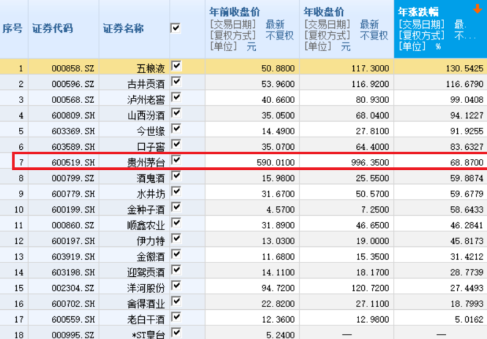Open 交易日期 setting under 年涨跌幅
This screenshot has width=487, height=339.
432,24
